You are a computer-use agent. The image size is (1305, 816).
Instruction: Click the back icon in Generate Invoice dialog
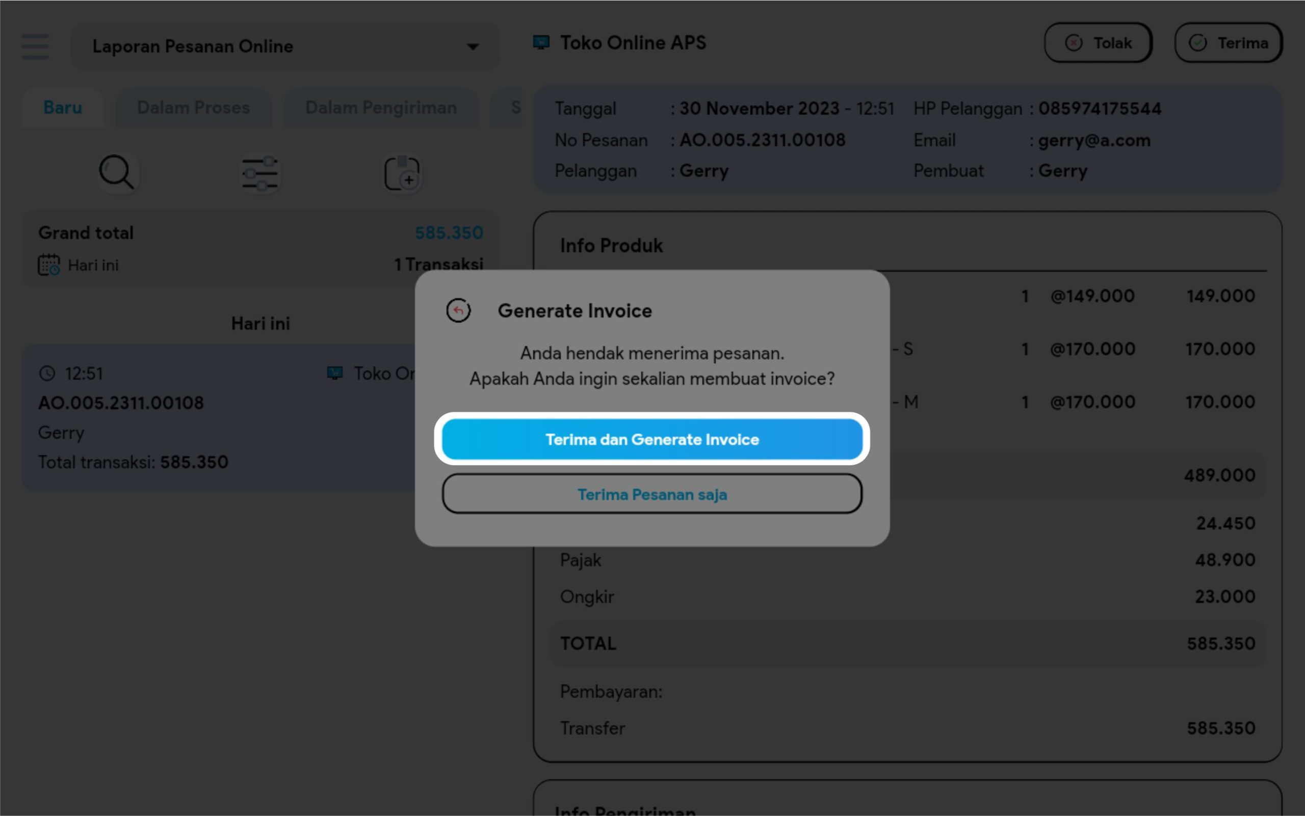point(458,311)
